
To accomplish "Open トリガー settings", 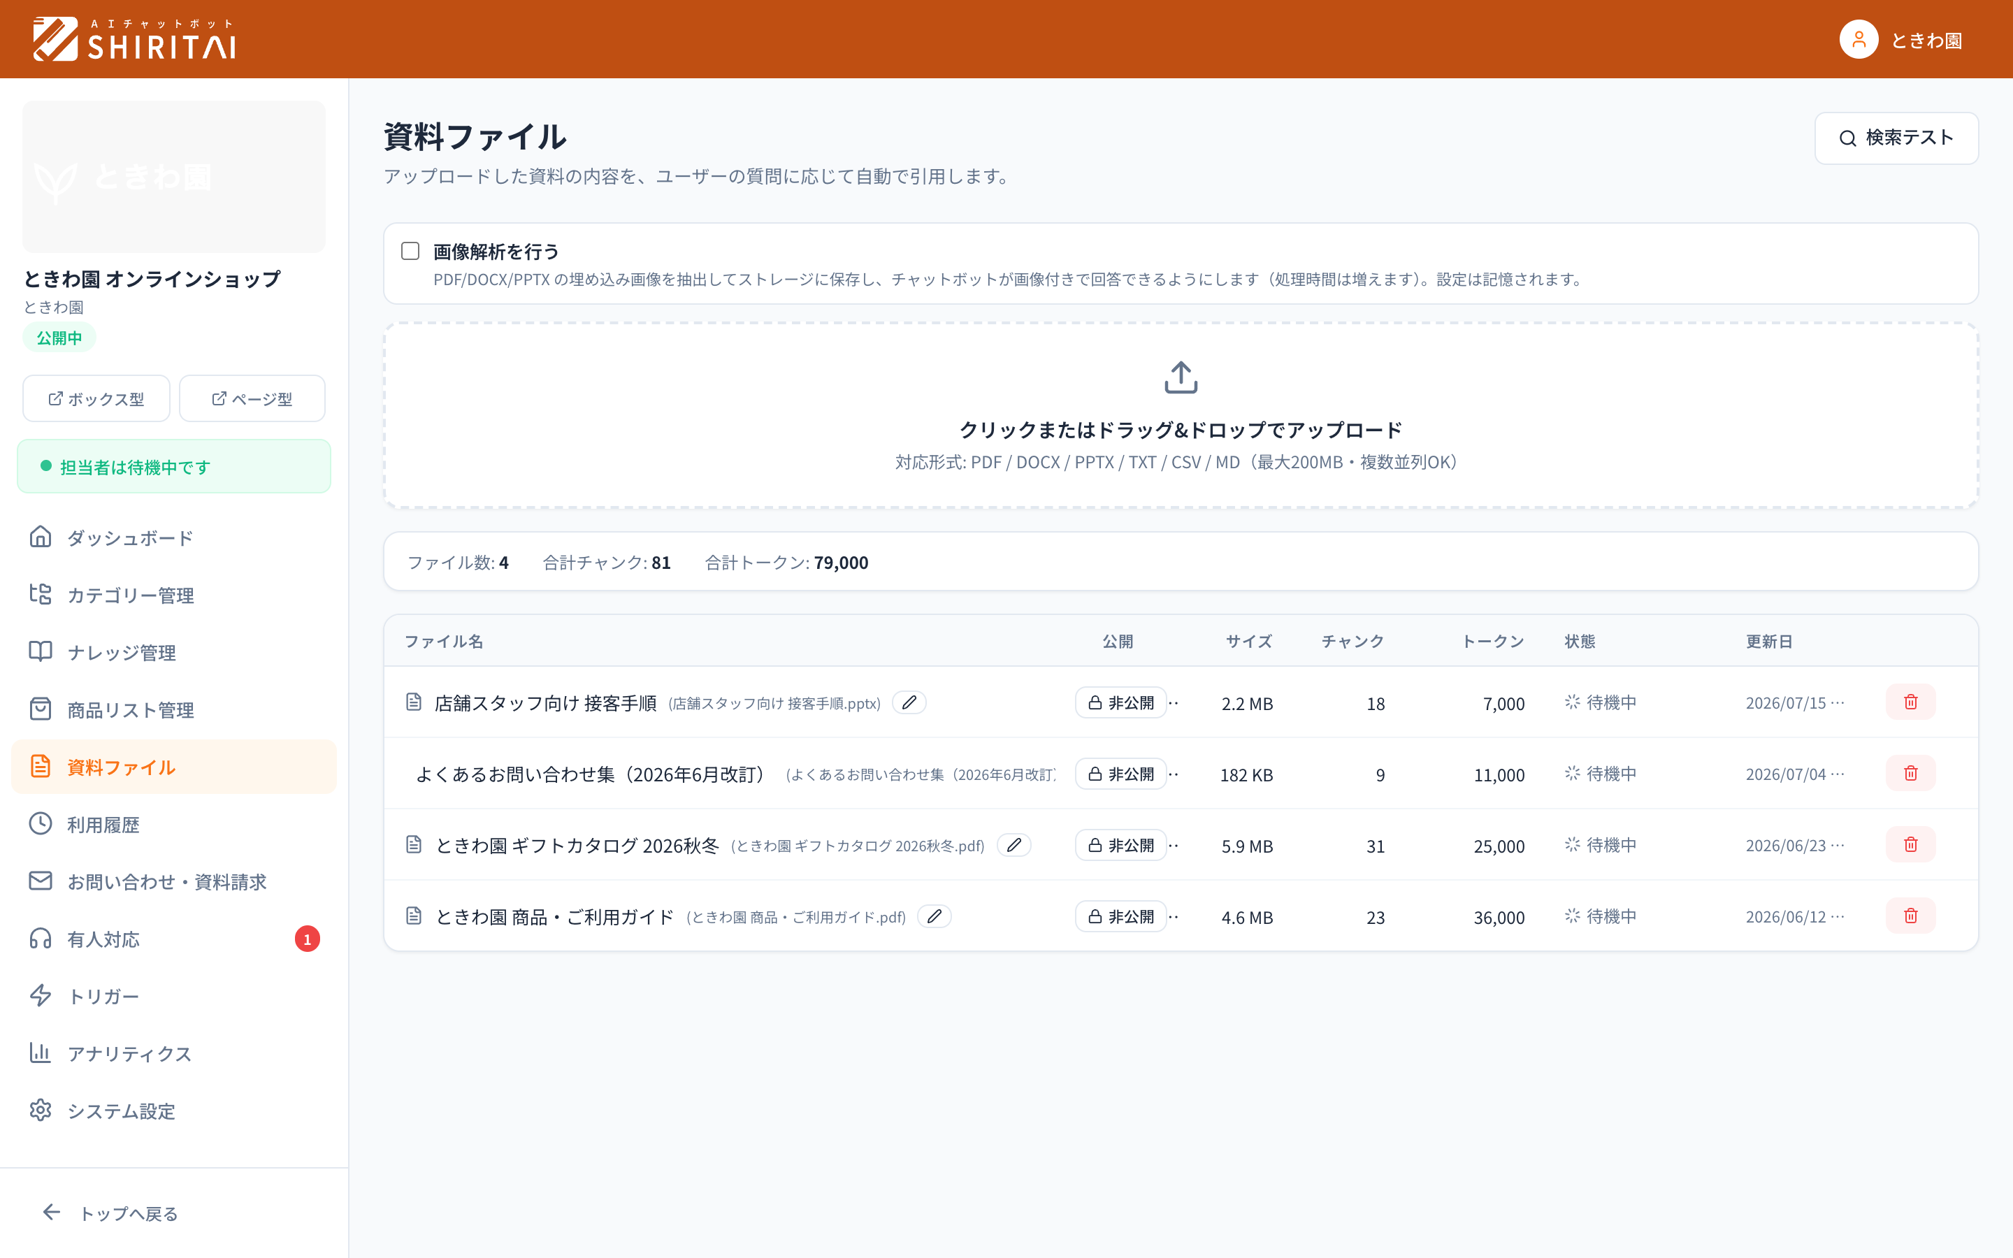I will (174, 996).
